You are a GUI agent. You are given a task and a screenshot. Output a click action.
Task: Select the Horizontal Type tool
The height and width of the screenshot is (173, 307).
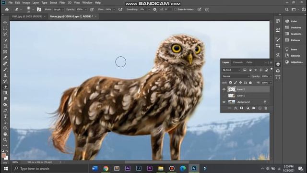5,116
